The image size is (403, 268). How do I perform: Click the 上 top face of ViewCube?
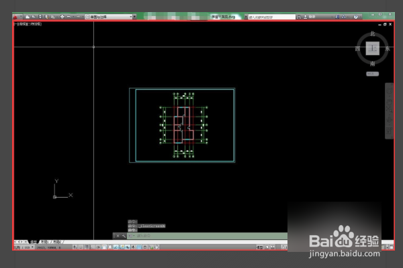point(373,48)
